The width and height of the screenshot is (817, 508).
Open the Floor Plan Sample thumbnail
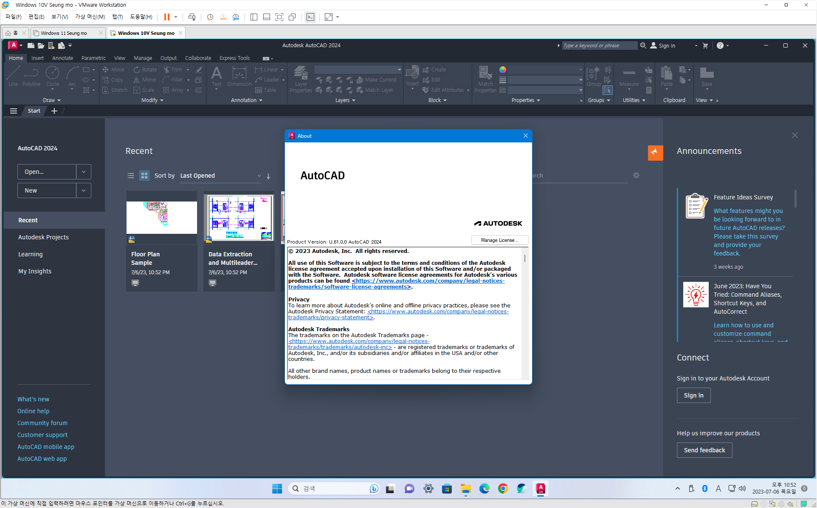162,217
